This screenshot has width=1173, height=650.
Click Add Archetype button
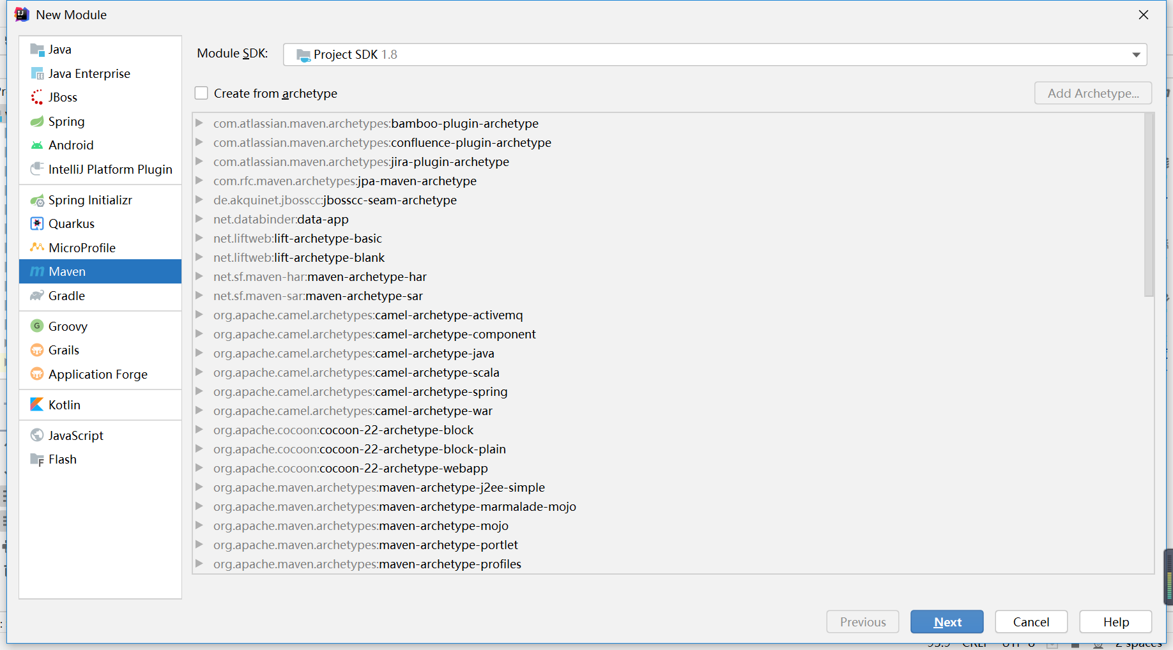pos(1093,93)
